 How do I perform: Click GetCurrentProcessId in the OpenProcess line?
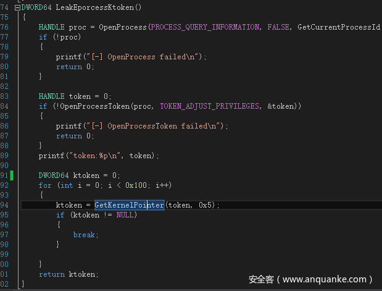(x=338, y=27)
